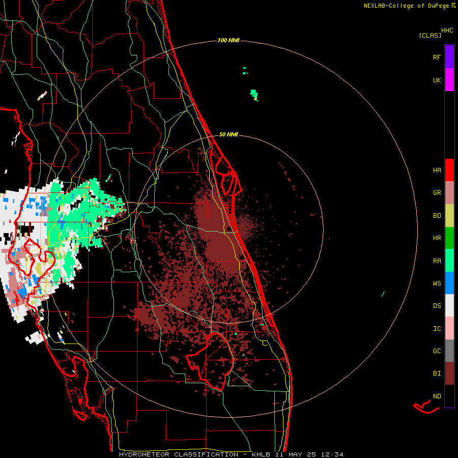The width and height of the screenshot is (458, 458).
Task: Click the 11 MAY 25 date text
Action: [x=296, y=454]
